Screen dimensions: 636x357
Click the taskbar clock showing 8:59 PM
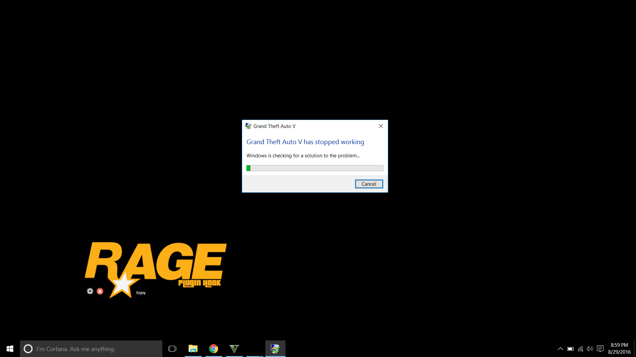[x=619, y=349]
